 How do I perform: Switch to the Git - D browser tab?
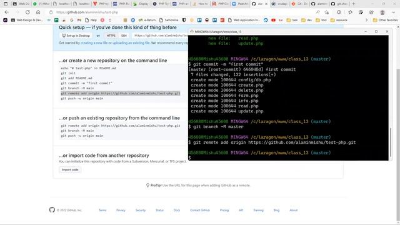(x=299, y=4)
